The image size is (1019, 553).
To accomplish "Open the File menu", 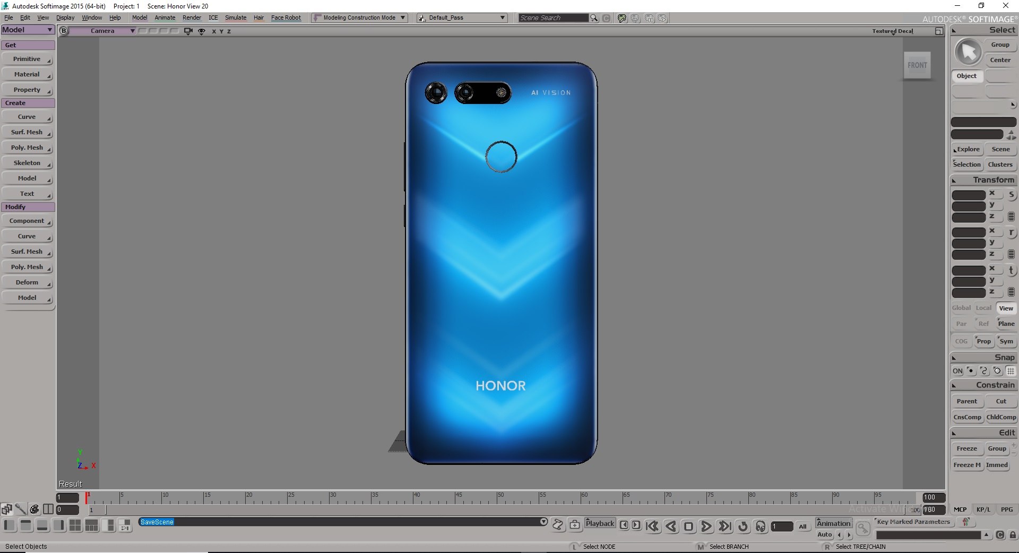I will pos(8,18).
